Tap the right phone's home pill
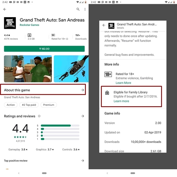This screenshot has height=177, width=177. (x=133, y=173)
